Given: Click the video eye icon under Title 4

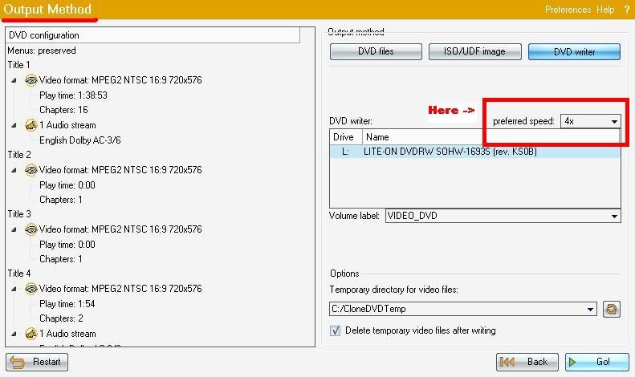Looking at the screenshot, I should tap(31, 289).
